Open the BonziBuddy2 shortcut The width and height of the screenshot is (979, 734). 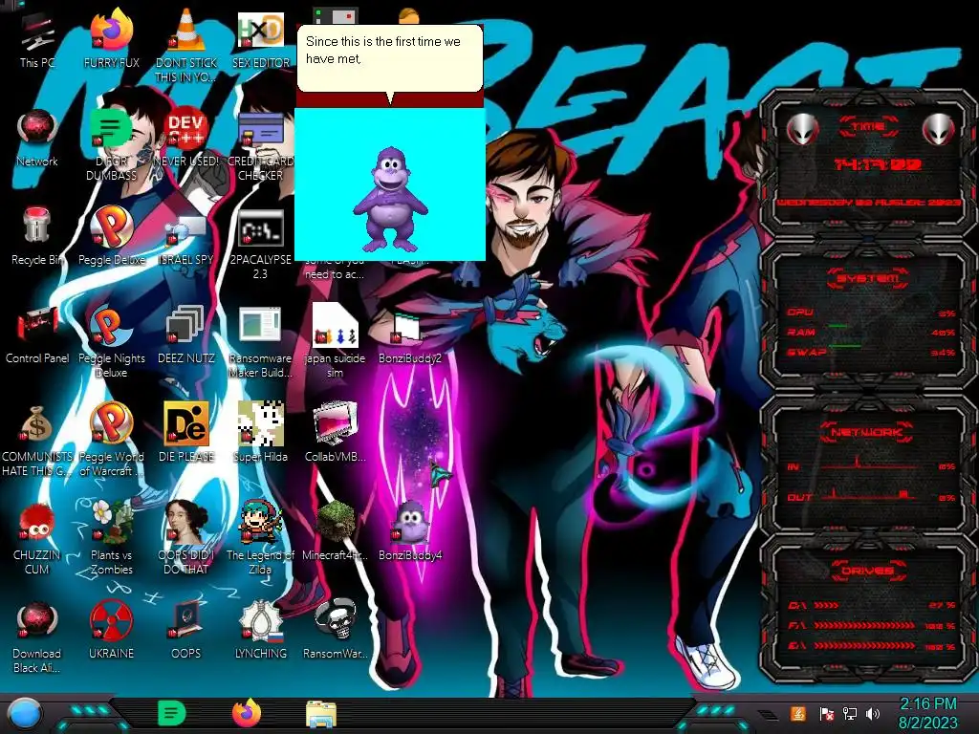coord(409,337)
